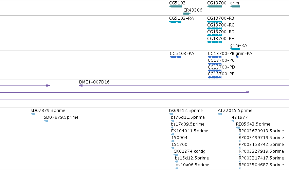Click the 151760 feature marker
Image resolution: width=289 pixels, height=170 pixels.
(x=173, y=148)
